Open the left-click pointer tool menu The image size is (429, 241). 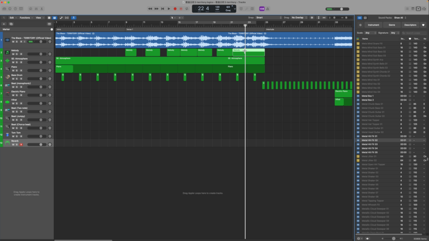pyautogui.click(x=173, y=18)
